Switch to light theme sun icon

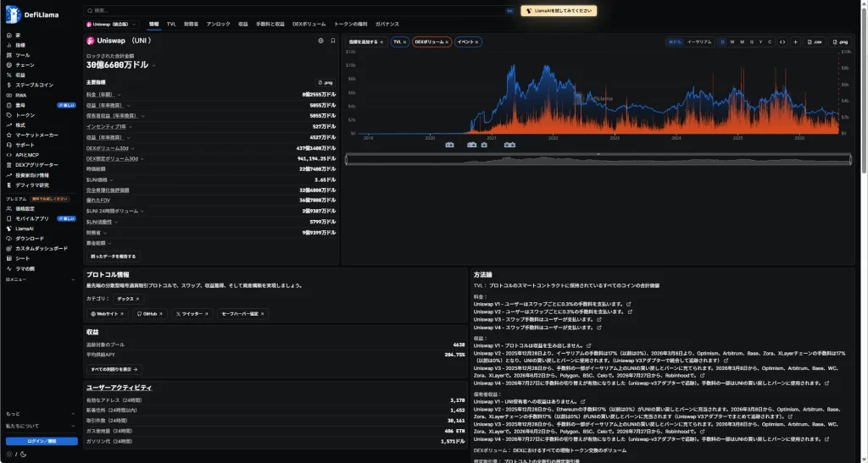(x=9, y=455)
